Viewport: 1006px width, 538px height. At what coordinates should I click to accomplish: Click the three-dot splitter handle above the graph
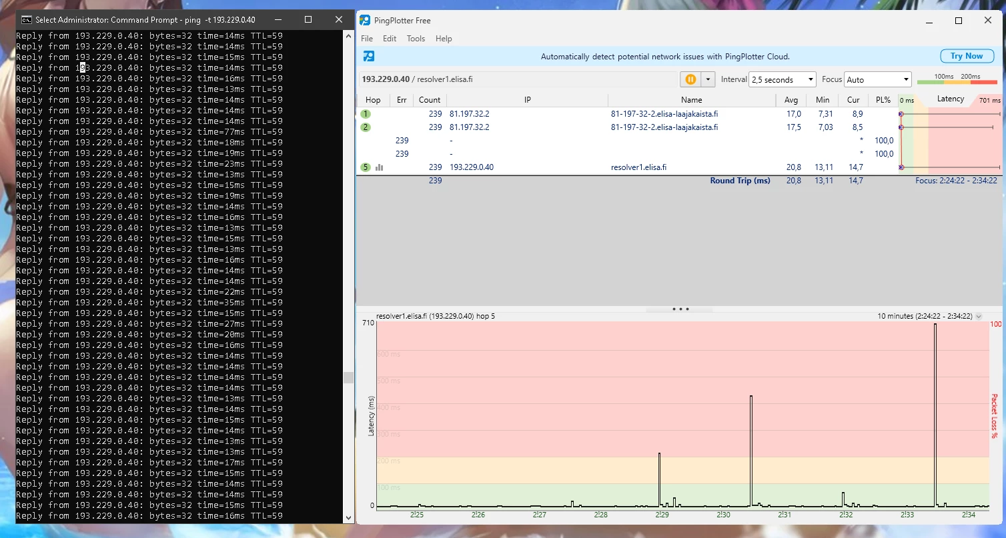pos(680,309)
